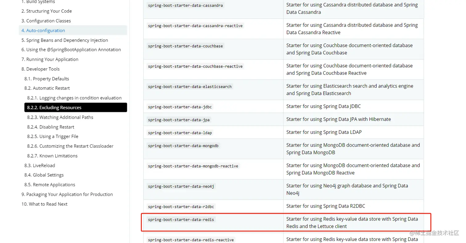Open "9. Packaging Your Application for Production"
466x243 pixels.
[x=67, y=194]
